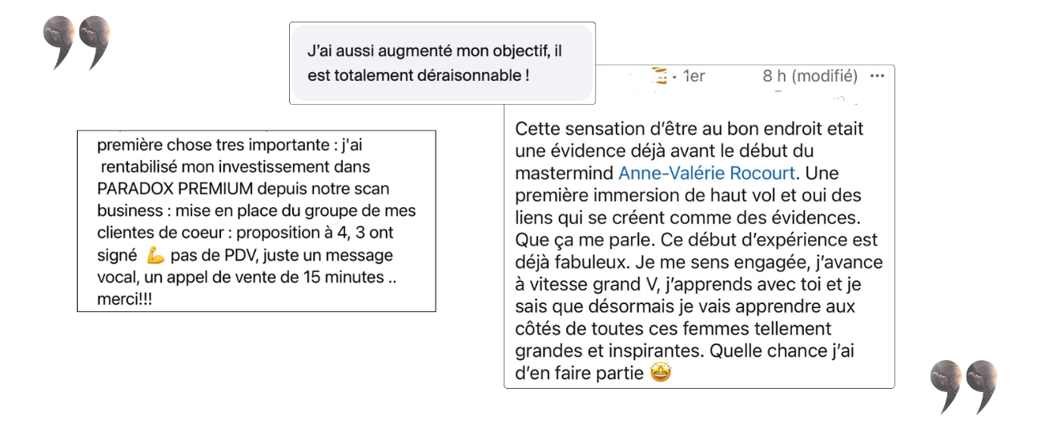Click the star-struck emoji after 'partie'

(x=660, y=373)
